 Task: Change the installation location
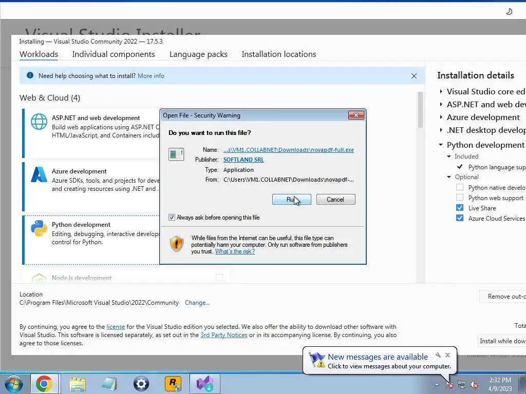tap(197, 303)
